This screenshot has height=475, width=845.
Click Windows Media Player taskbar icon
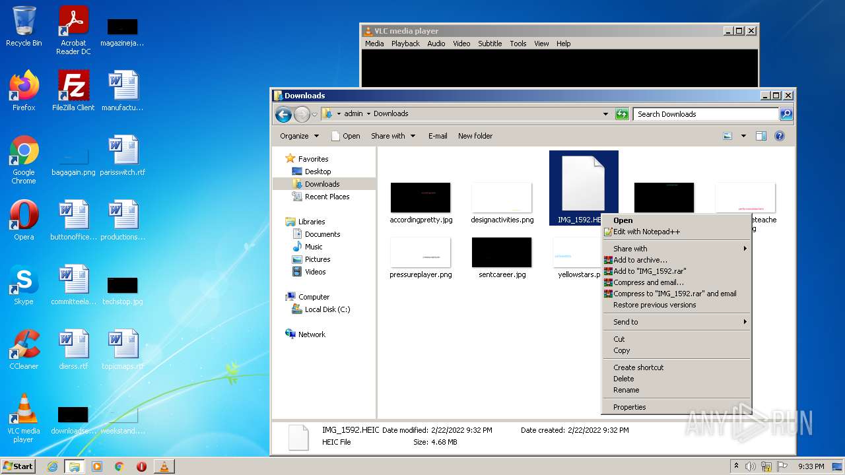[97, 466]
